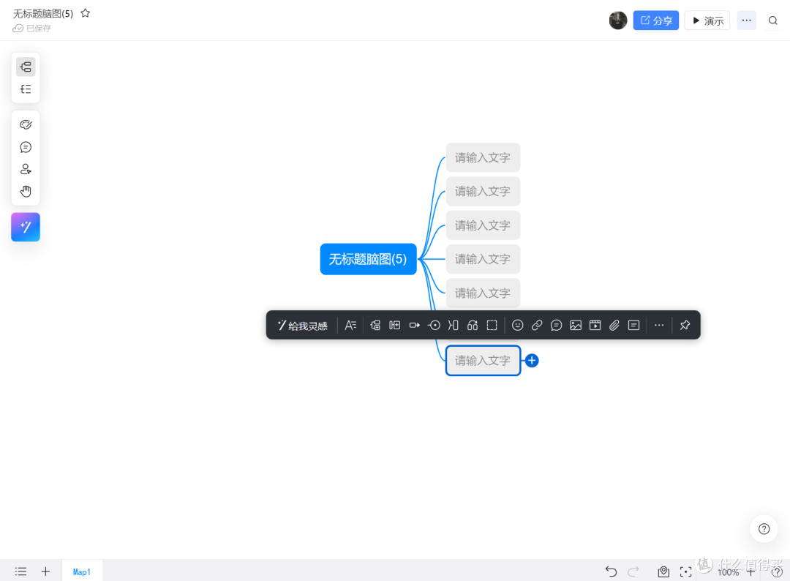Open the sheet list in bottom bar
Image resolution: width=790 pixels, height=581 pixels.
21,571
